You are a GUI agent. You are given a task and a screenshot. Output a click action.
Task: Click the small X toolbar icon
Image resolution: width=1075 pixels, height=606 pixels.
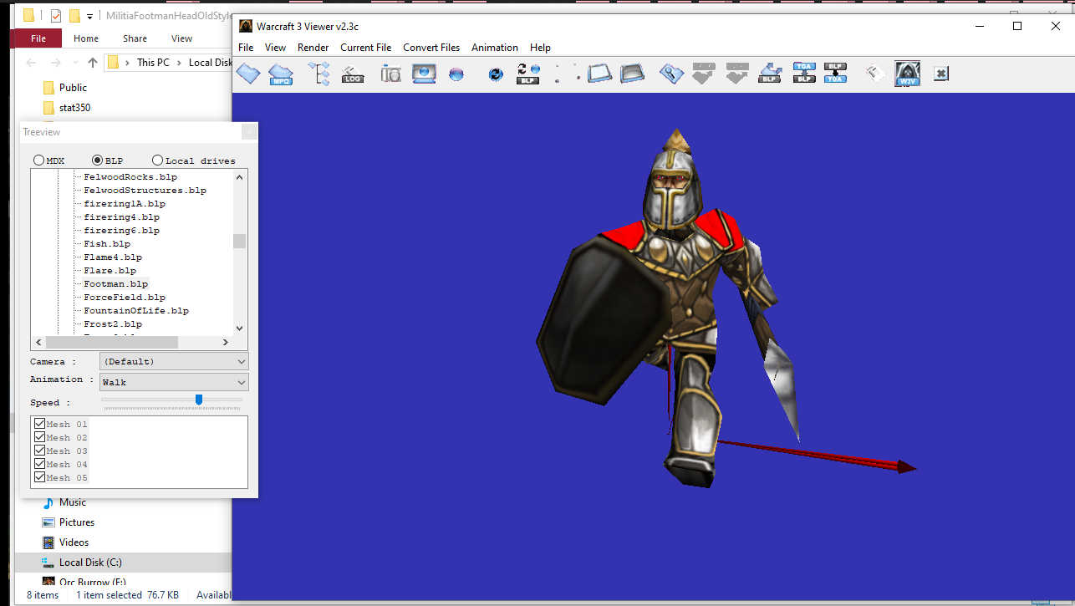pyautogui.click(x=940, y=74)
